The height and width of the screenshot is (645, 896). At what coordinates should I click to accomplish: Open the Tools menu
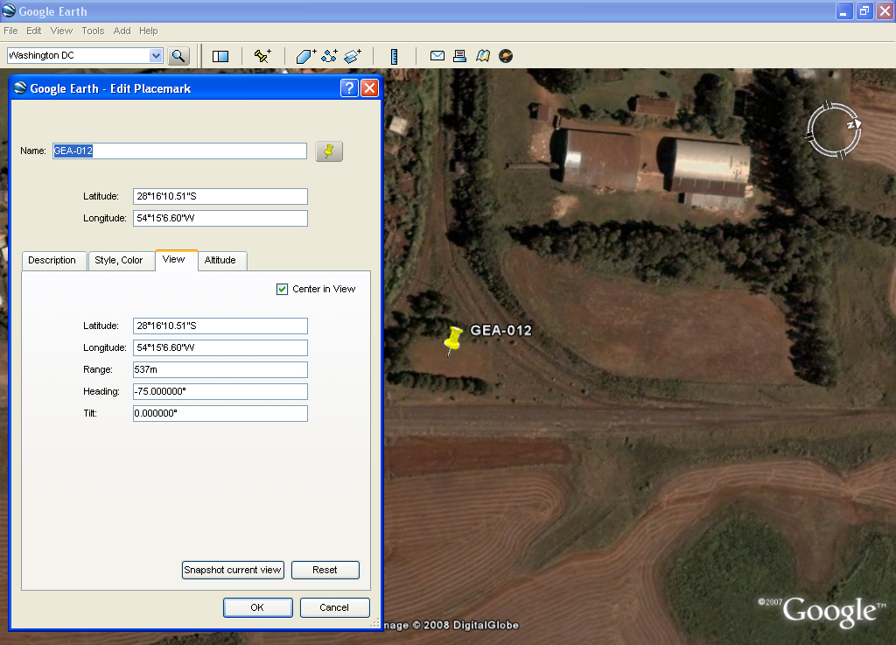(93, 31)
